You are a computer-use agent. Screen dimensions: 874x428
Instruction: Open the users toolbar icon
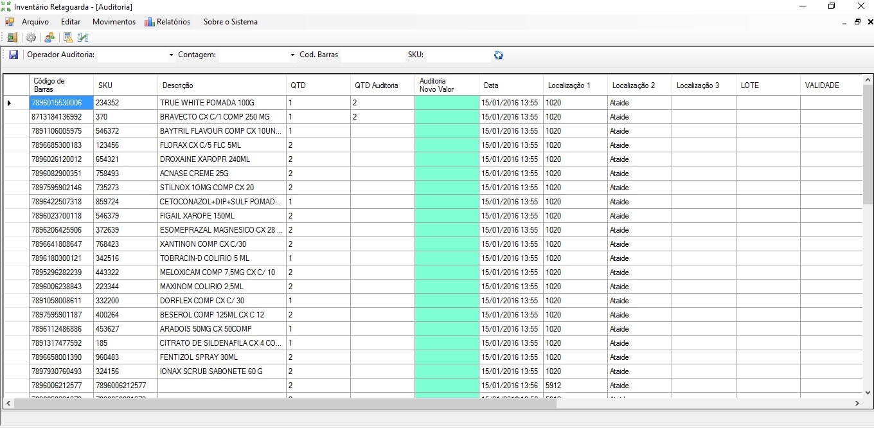point(49,38)
